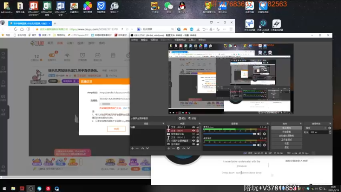Click the transition duration 300 ms field

319,132
